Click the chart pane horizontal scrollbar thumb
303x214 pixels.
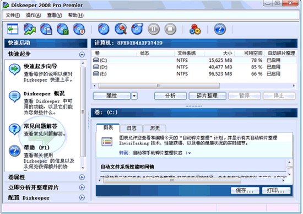(172, 180)
